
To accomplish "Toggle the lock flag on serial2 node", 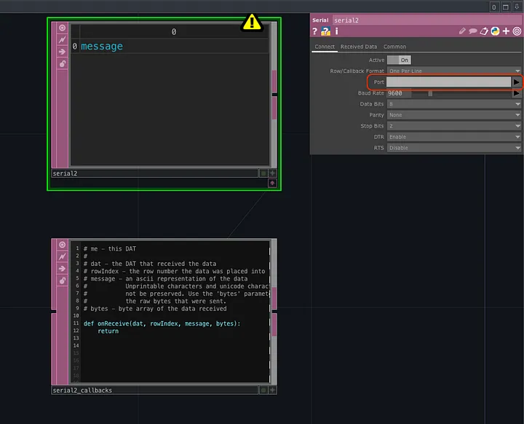I will click(x=62, y=64).
